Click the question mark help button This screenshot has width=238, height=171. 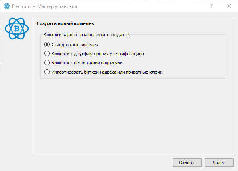tap(211, 6)
